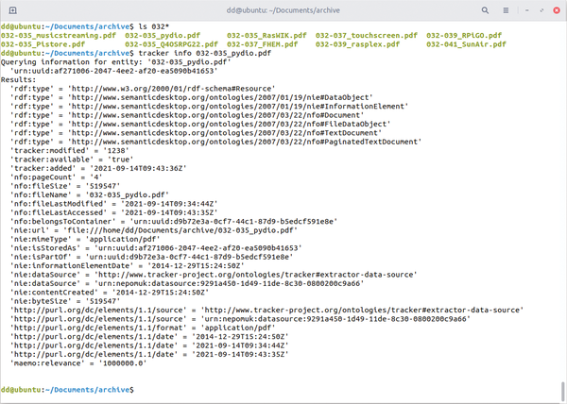Click the nfo#Document URL
The width and height of the screenshot is (567, 404).
[x=217, y=115]
